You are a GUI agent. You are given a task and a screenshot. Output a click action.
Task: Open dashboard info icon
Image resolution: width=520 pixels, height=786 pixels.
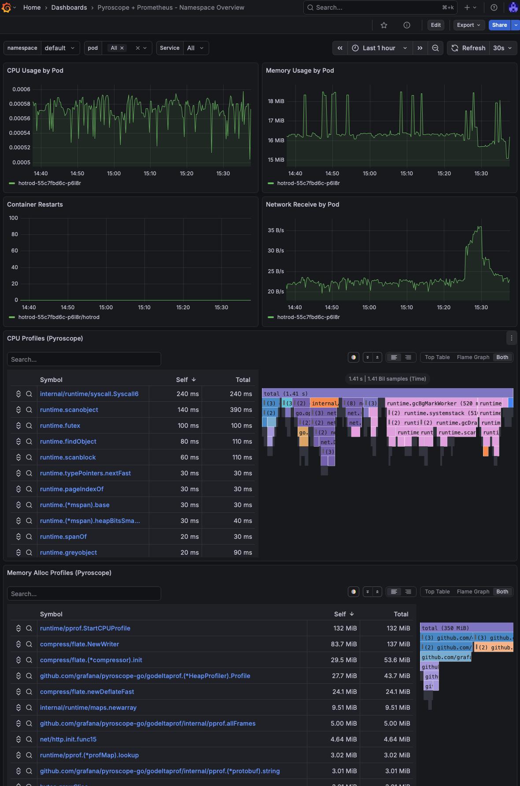click(407, 25)
